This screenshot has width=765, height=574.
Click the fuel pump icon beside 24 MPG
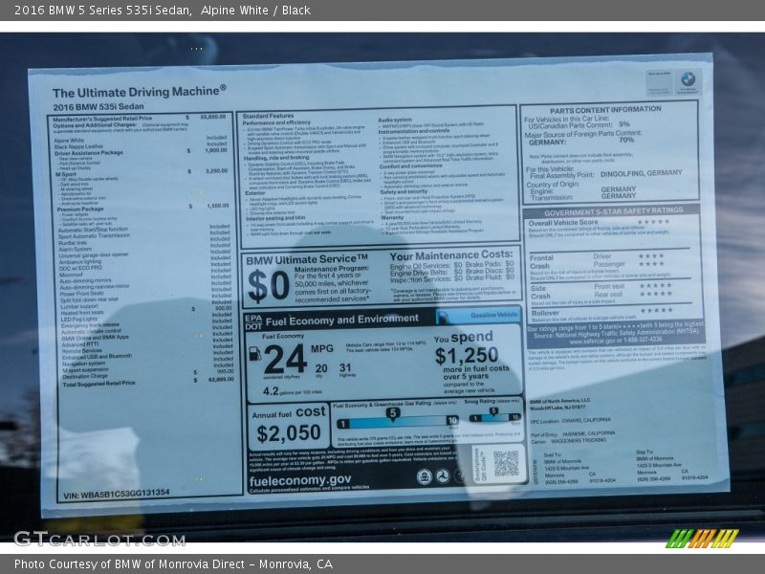click(254, 353)
